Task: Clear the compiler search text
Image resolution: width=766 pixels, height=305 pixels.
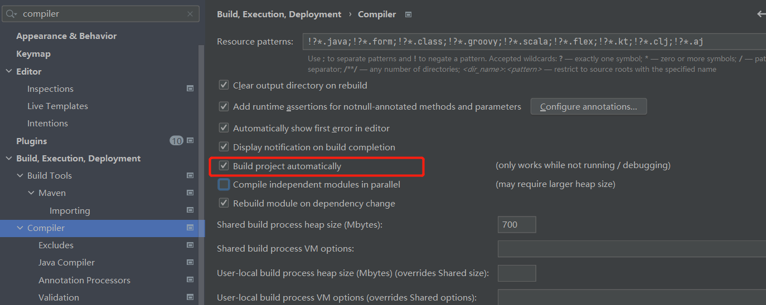Action: pos(190,14)
